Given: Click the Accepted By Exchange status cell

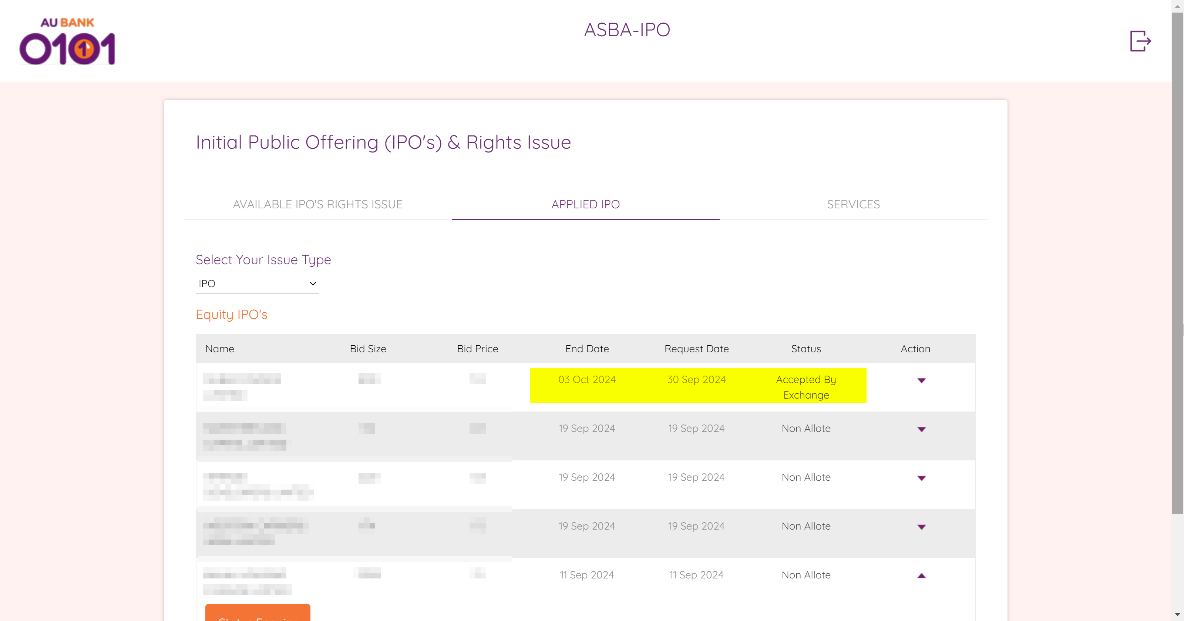Looking at the screenshot, I should point(806,387).
